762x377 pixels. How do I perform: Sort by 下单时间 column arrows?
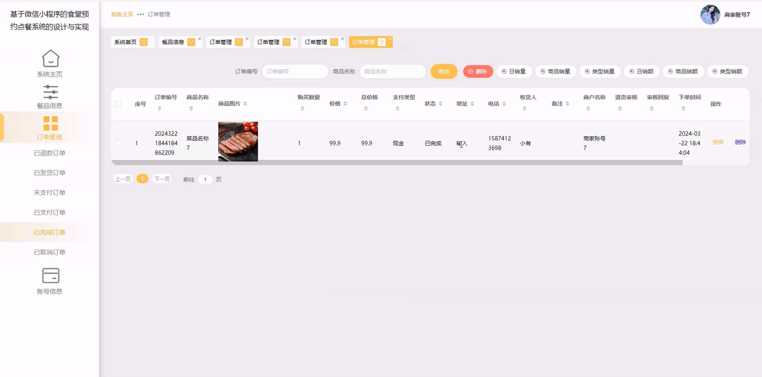683,108
